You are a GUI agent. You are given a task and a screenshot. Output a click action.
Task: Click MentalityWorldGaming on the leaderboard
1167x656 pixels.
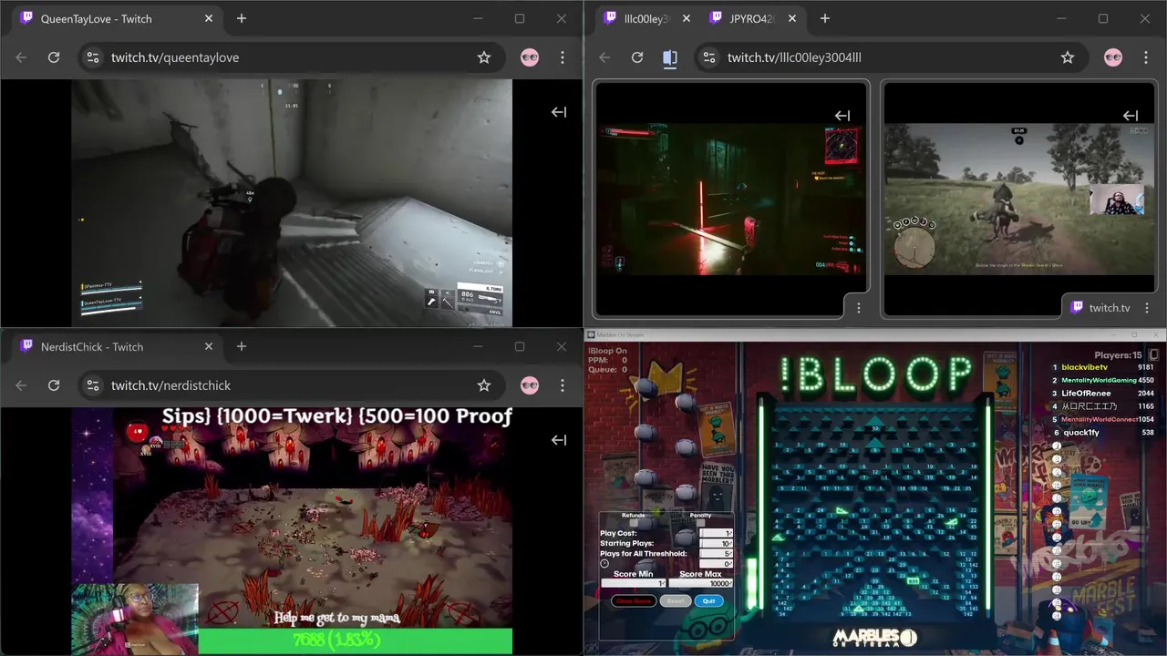coord(1099,380)
